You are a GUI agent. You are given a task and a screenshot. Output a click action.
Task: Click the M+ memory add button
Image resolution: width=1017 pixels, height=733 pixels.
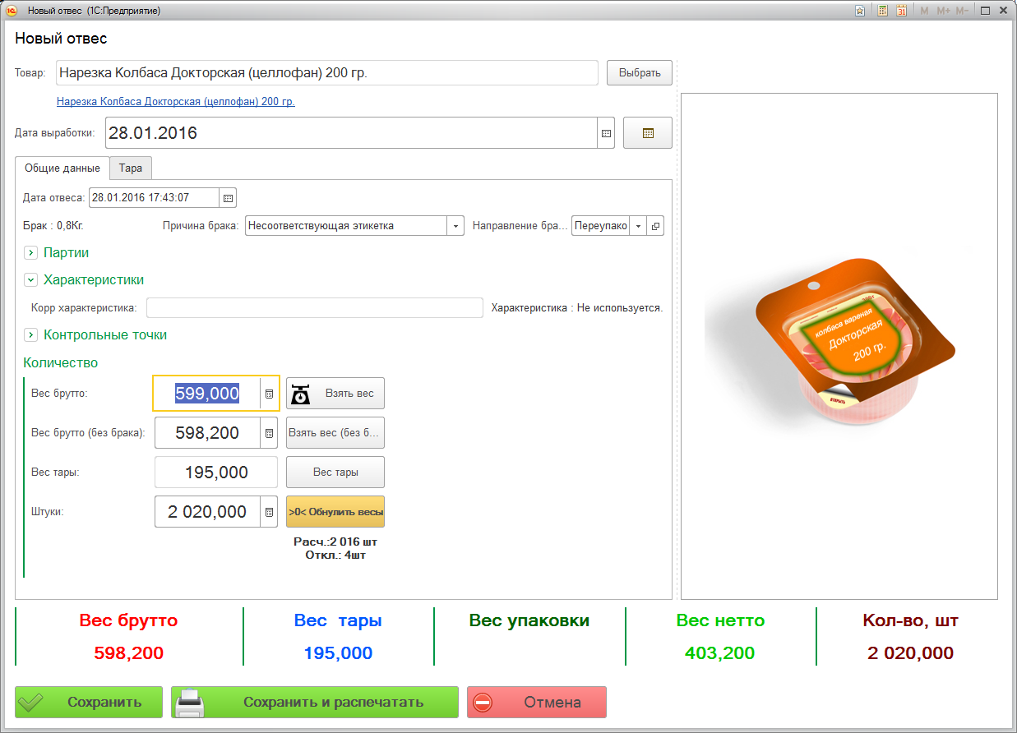[943, 11]
